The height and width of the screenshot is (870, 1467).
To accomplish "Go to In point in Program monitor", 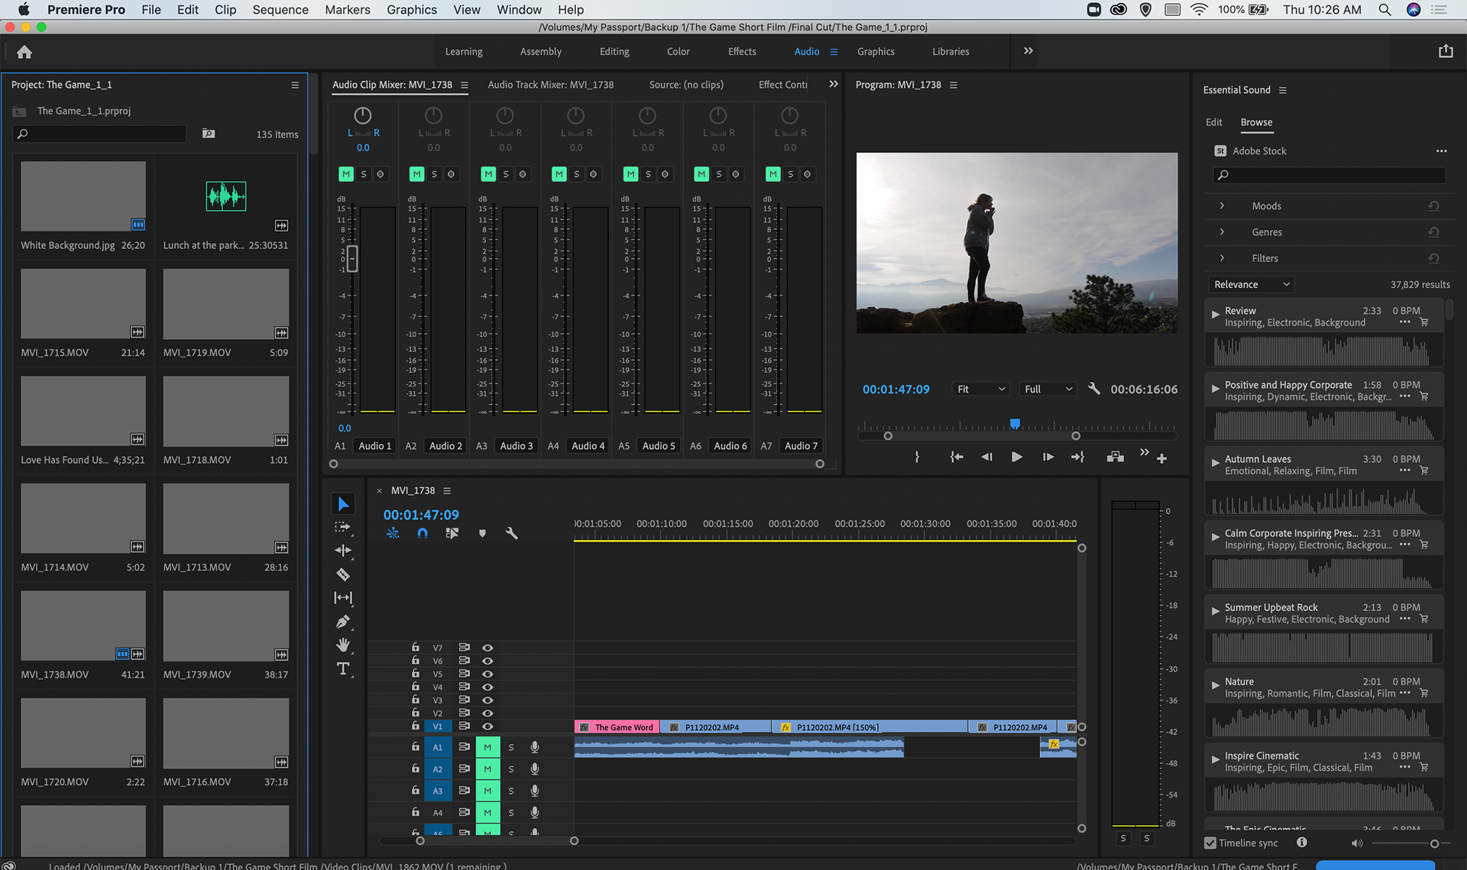I will 957,457.
